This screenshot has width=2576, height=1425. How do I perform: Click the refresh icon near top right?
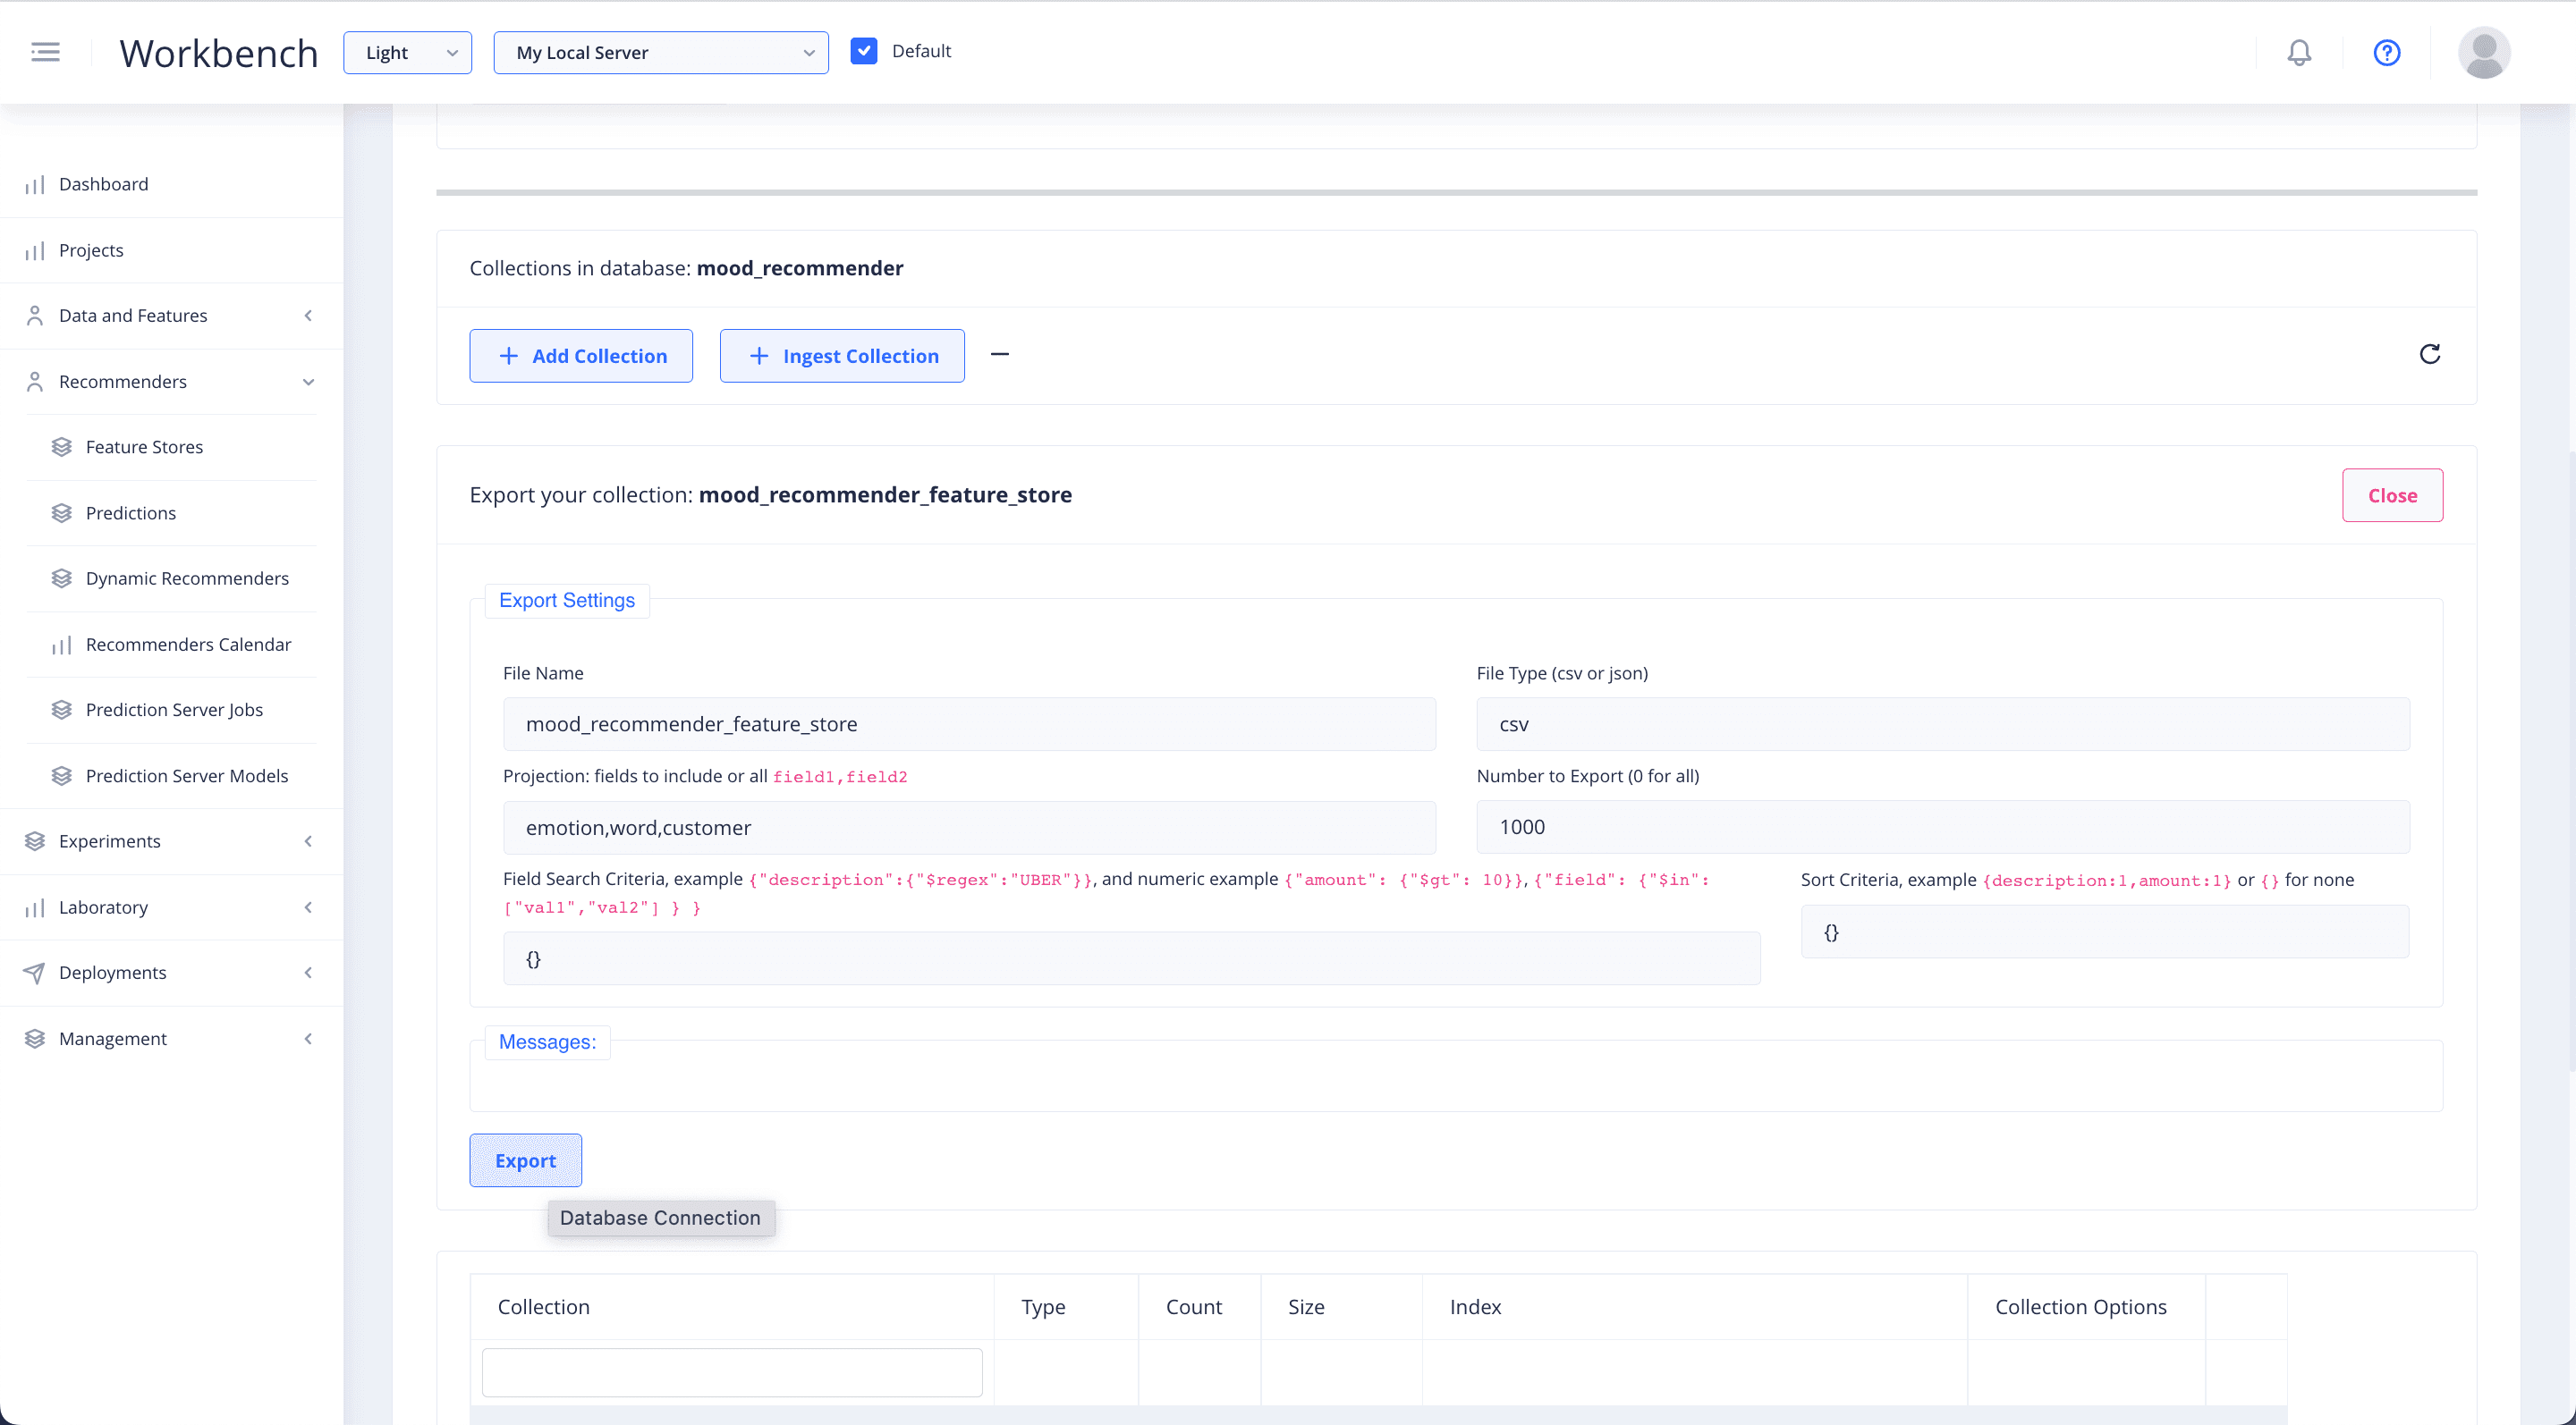pyautogui.click(x=2430, y=355)
